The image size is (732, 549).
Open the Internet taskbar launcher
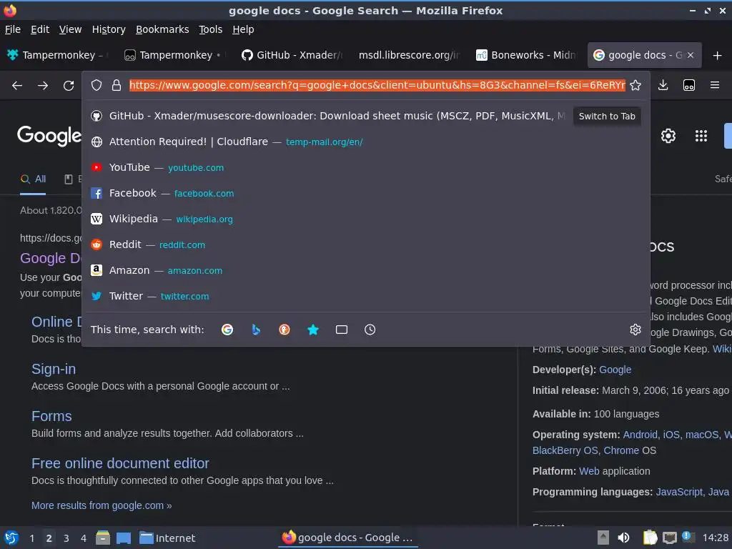[167, 538]
